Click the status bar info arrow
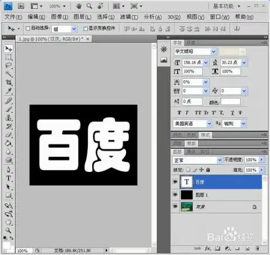 (x=106, y=251)
